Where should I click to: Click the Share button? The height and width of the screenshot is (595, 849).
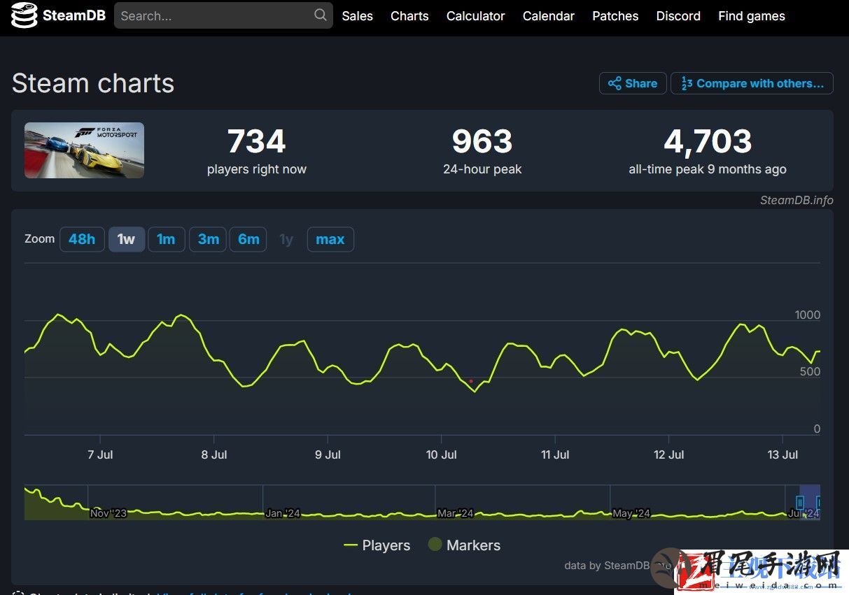point(633,83)
